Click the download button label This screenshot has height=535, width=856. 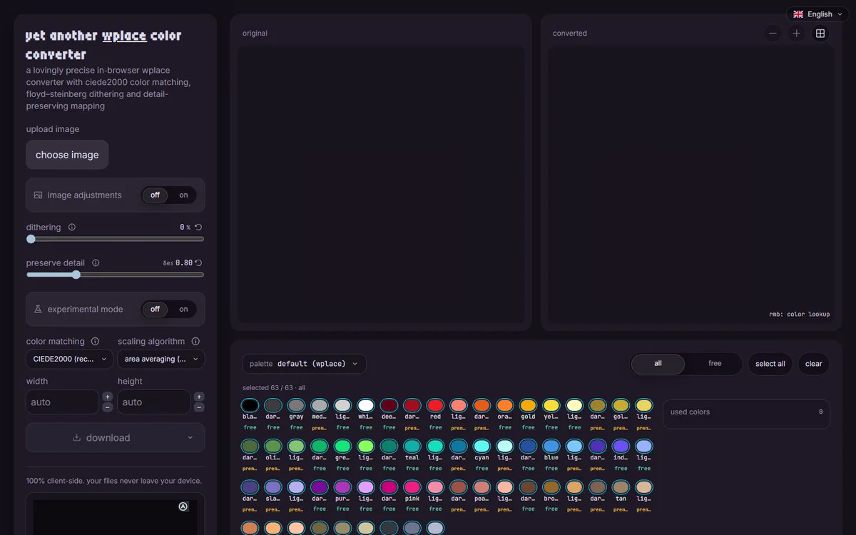pyautogui.click(x=108, y=438)
